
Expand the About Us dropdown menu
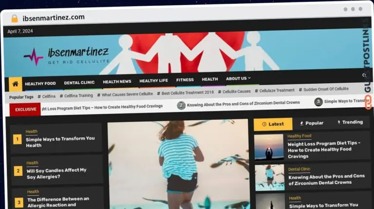[238, 78]
